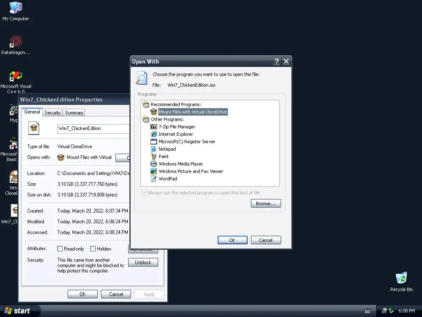Switch to the Summary tab in Properties
This screenshot has height=317, width=422.
[x=74, y=113]
